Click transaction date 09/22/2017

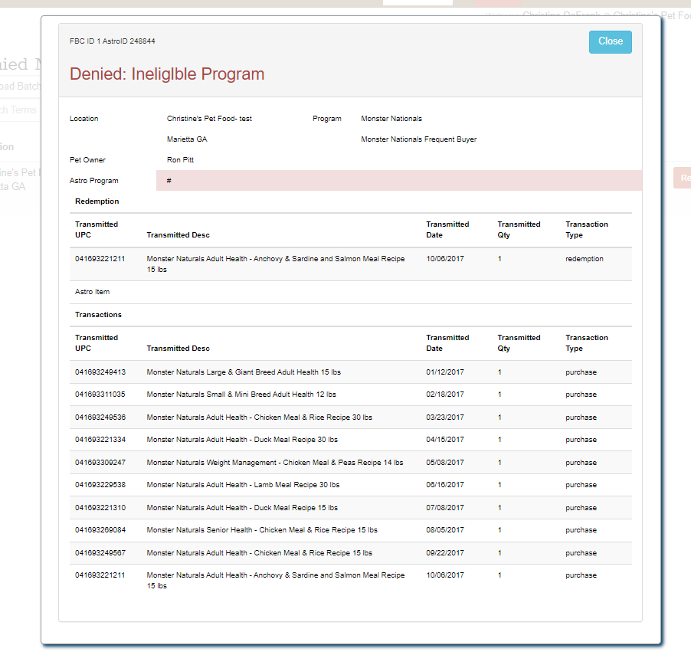(445, 553)
